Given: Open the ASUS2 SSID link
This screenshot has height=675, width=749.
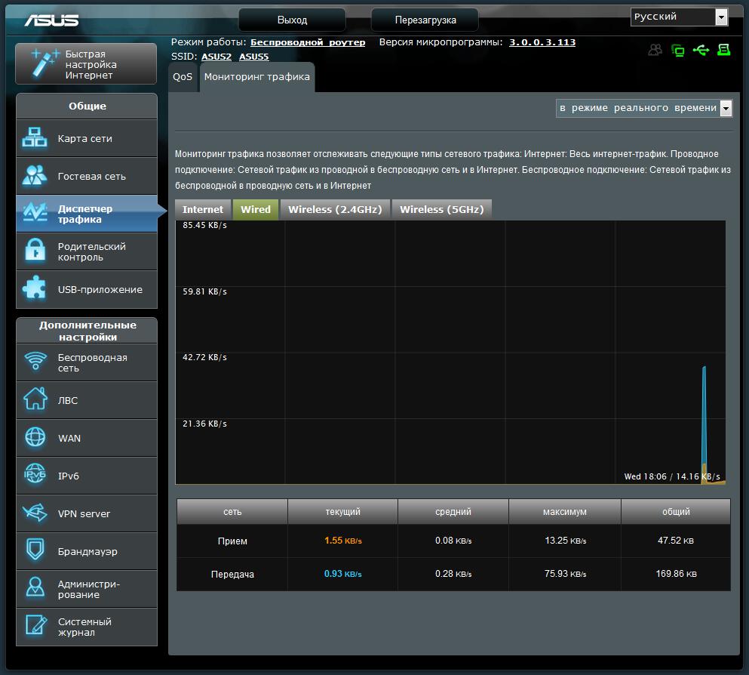Looking at the screenshot, I should (x=216, y=57).
